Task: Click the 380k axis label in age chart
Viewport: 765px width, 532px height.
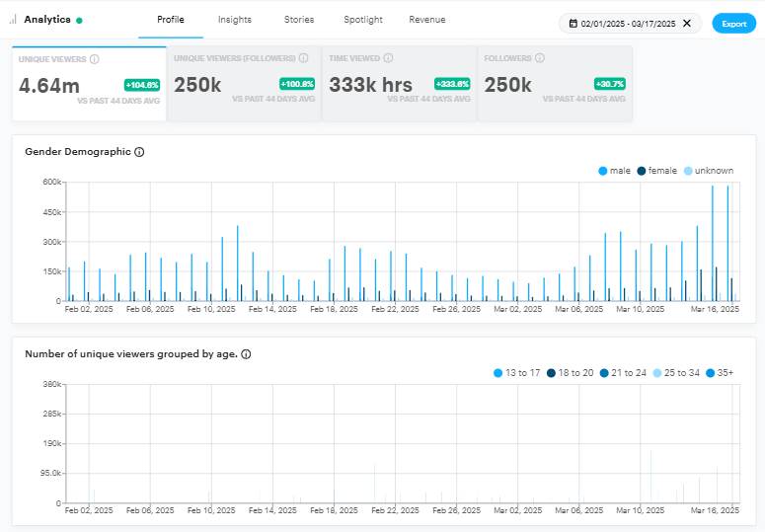Action: click(51, 384)
